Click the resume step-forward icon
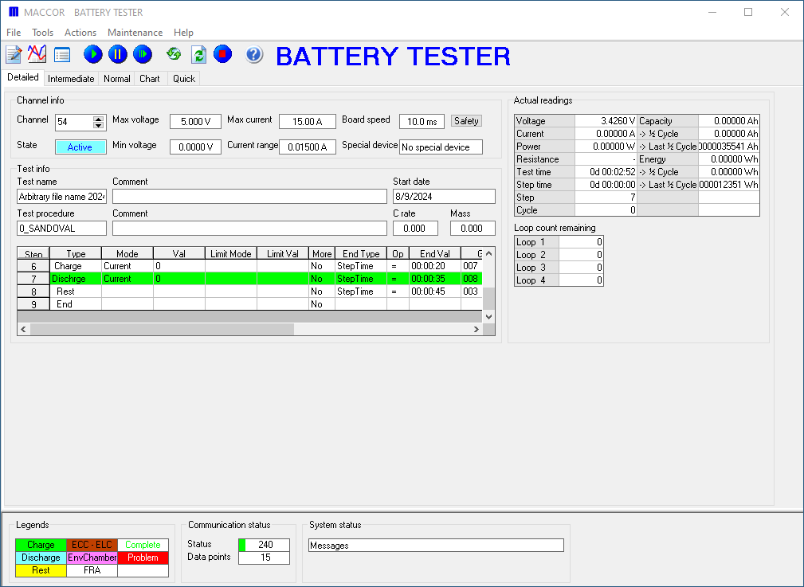804x587 pixels. pyautogui.click(x=143, y=54)
